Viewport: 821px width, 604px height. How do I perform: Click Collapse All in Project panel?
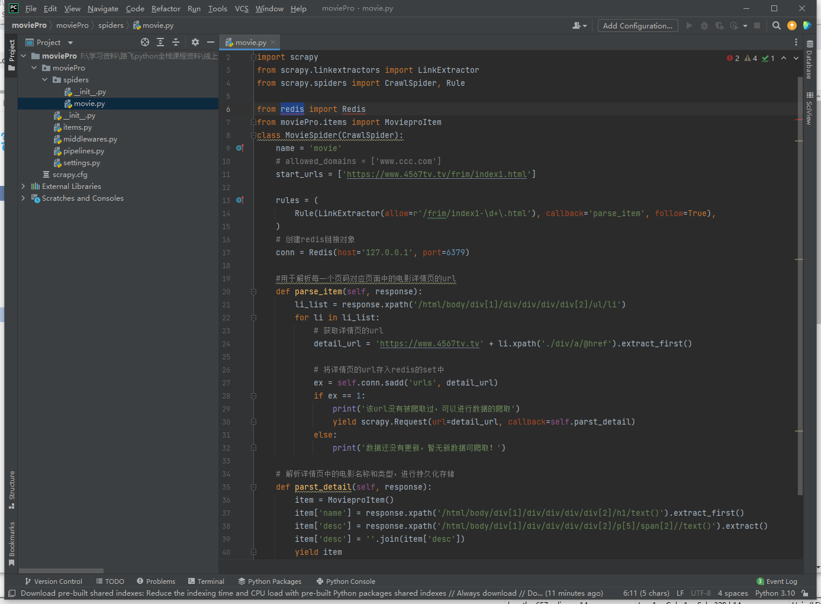(176, 42)
